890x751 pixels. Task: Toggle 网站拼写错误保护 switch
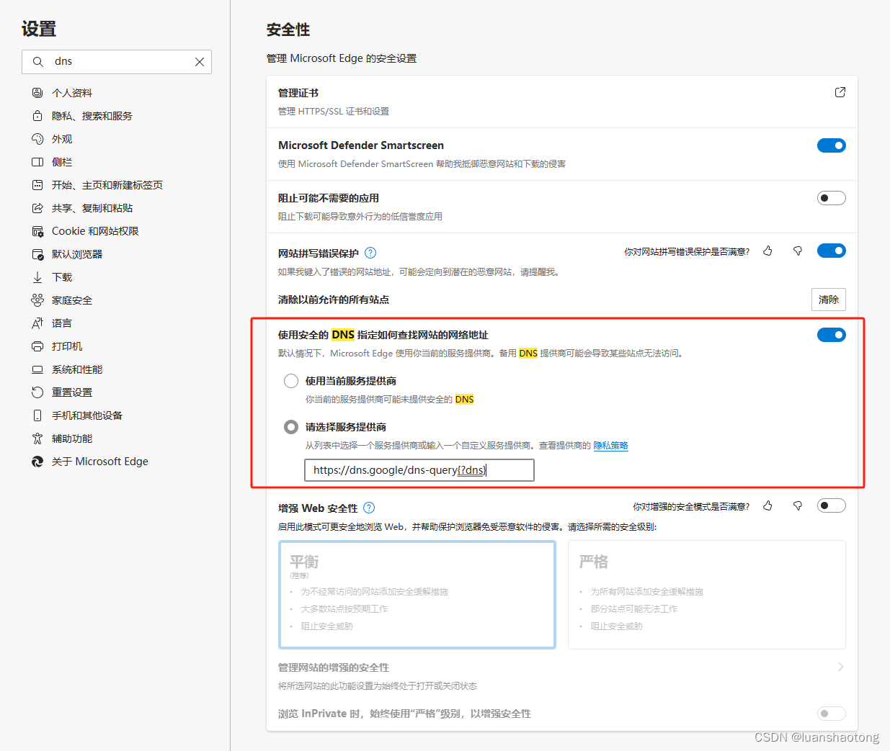(832, 251)
